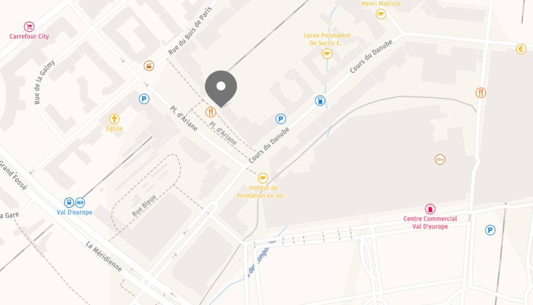Click the parking icon near Pl. d'Ariane
Image resolution: width=533 pixels, height=305 pixels.
coord(144,99)
